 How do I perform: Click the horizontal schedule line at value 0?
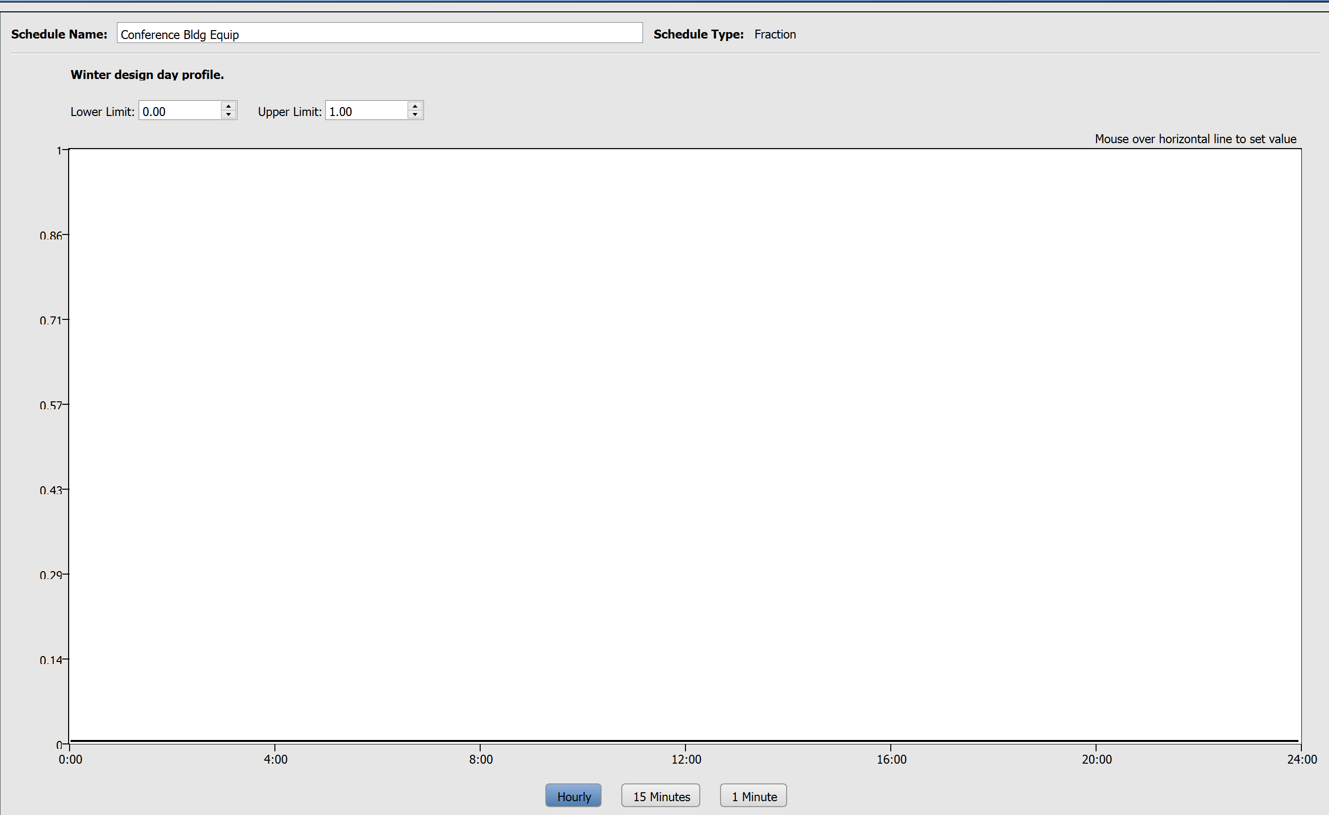684,740
